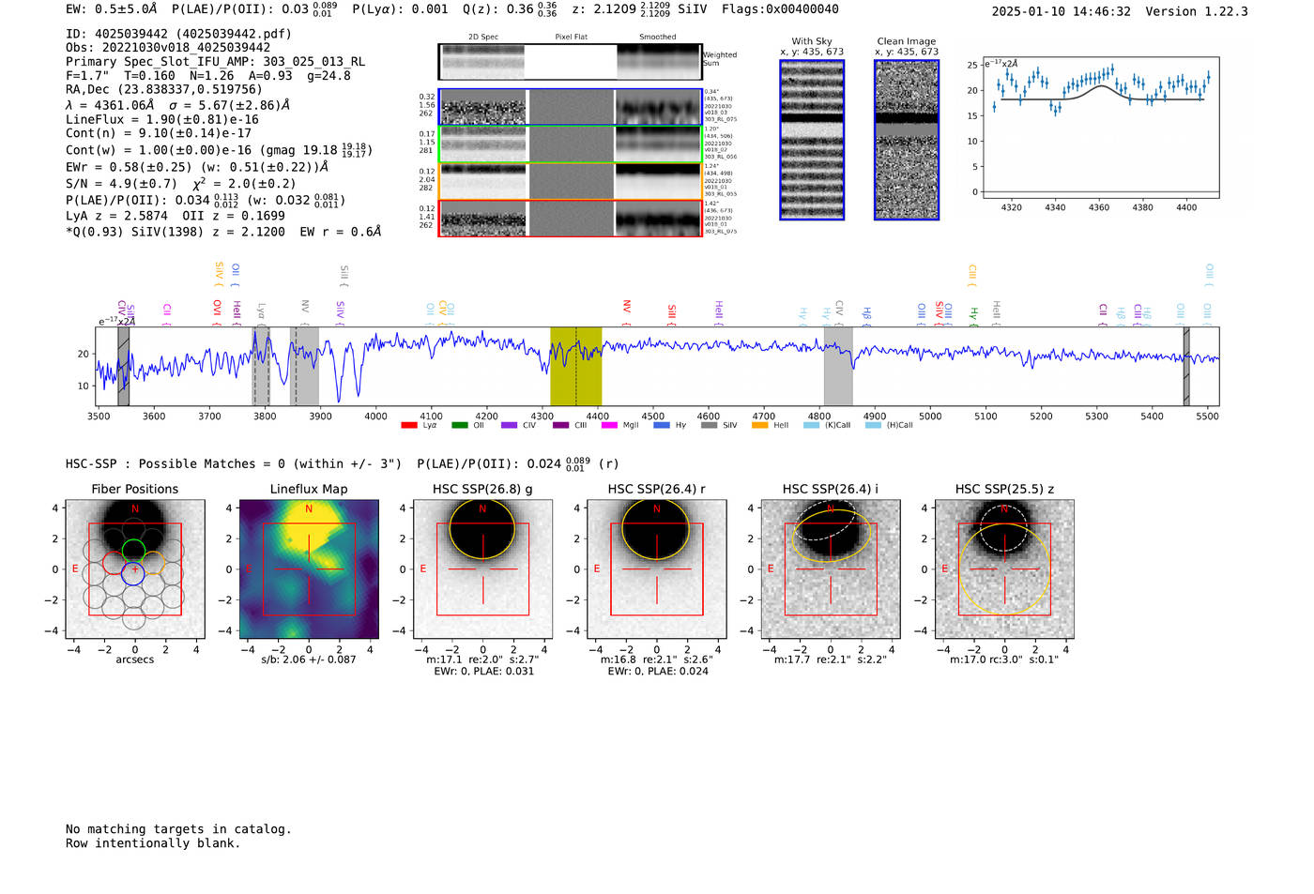The width and height of the screenshot is (1314, 894).
Task: Click the ID: 4025039442 header line
Action: [178, 34]
